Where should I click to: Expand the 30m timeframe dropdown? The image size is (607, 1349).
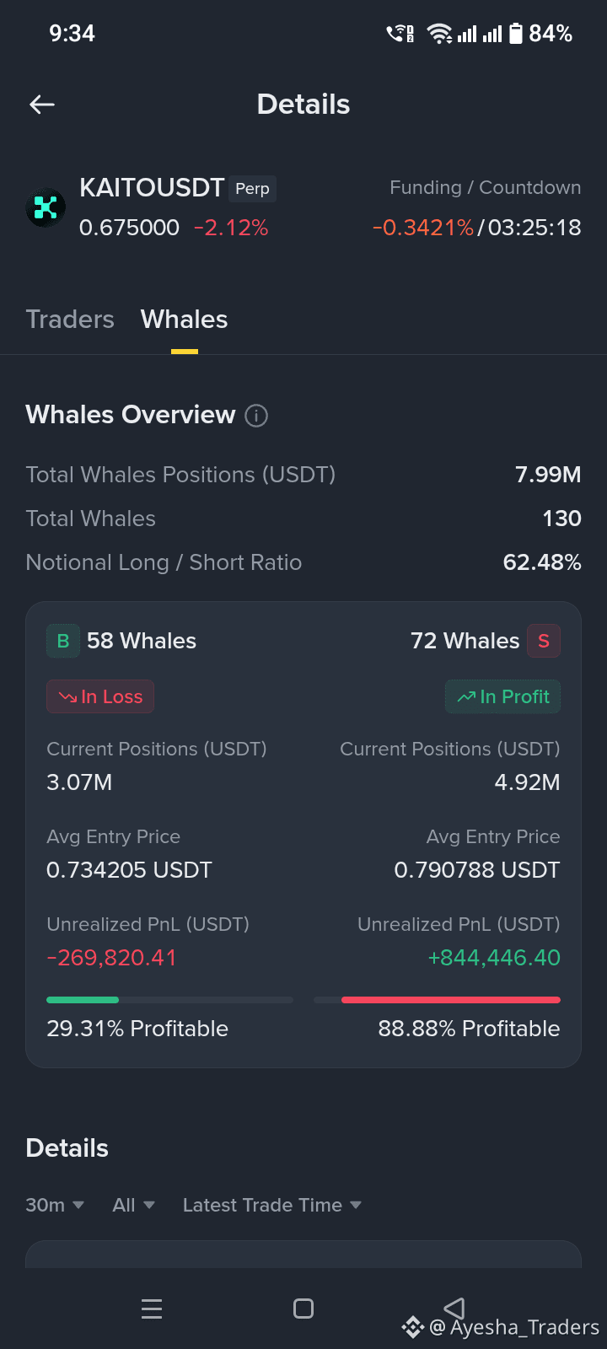[x=55, y=1205]
